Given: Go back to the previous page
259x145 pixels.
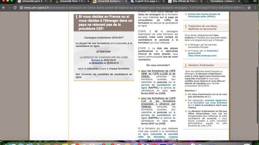Looking at the screenshot, I should click(x=4, y=8).
